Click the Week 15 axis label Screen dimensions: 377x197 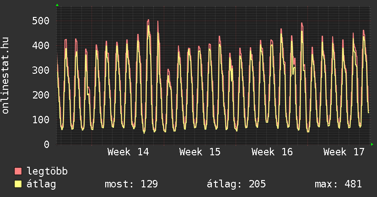click(200, 152)
